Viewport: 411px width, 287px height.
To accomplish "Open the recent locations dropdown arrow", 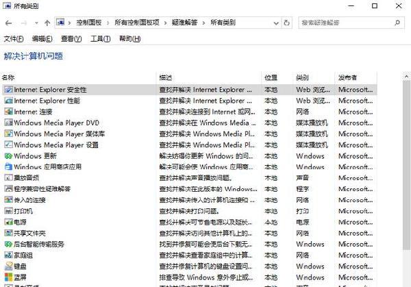I will pos(36,23).
